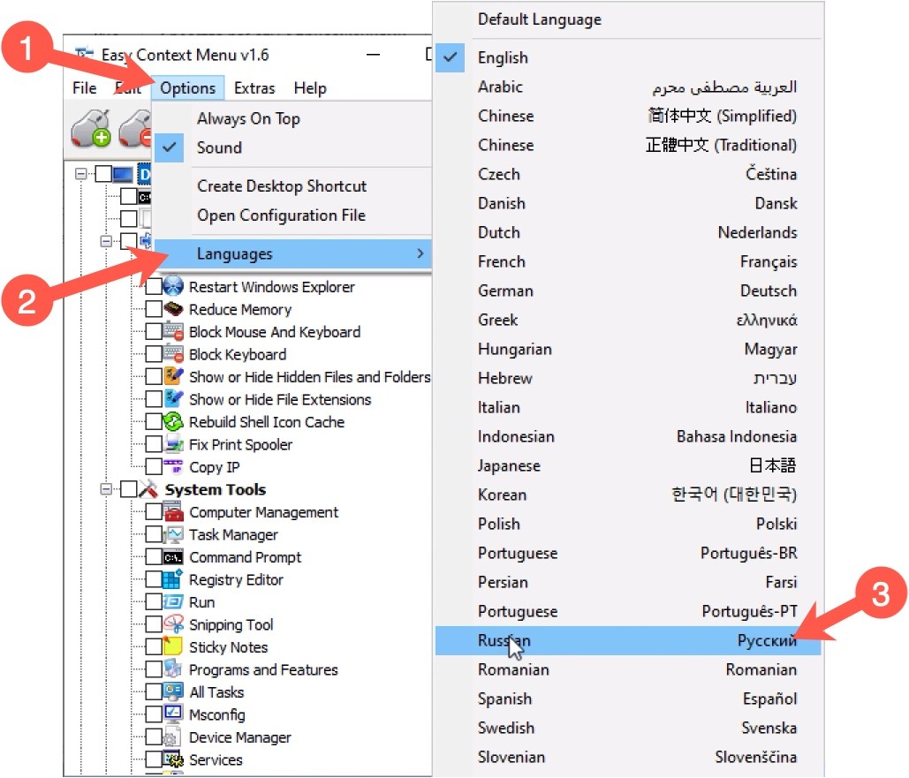The height and width of the screenshot is (778, 909).
Task: Check the Restart Windows Explorer checkbox
Action: coord(154,286)
